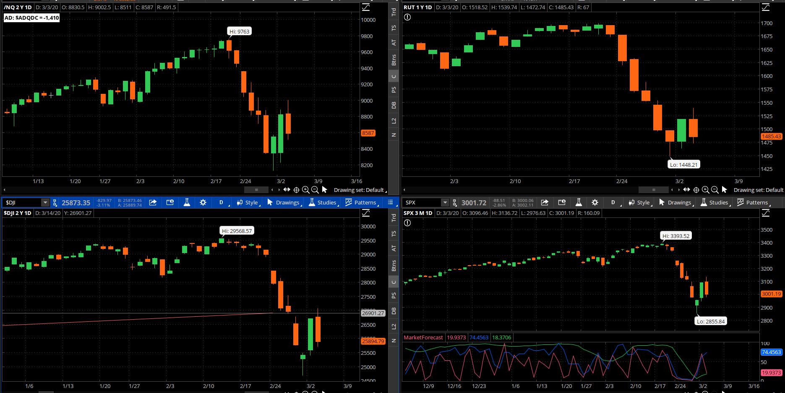Viewport: 785px width, 393px height.
Task: Toggle the N sidebar panel on the /NQ chart
Action: point(394,135)
